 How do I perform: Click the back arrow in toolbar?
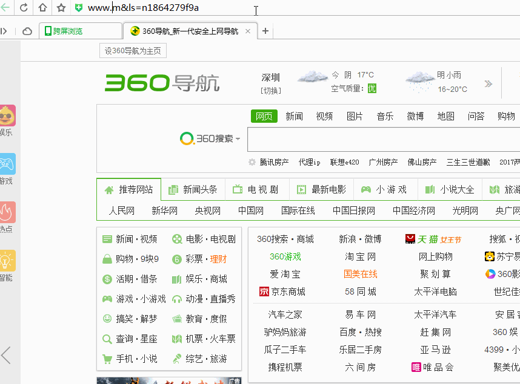pyautogui.click(x=5, y=7)
